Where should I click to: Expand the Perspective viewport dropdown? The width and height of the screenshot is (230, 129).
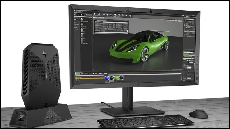(97, 18)
